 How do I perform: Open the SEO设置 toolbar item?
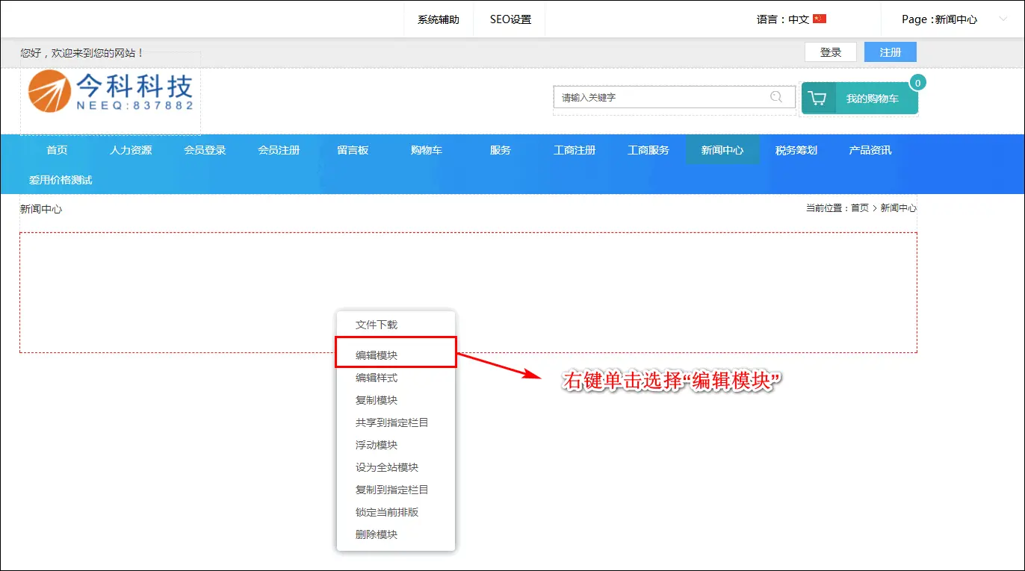[510, 19]
